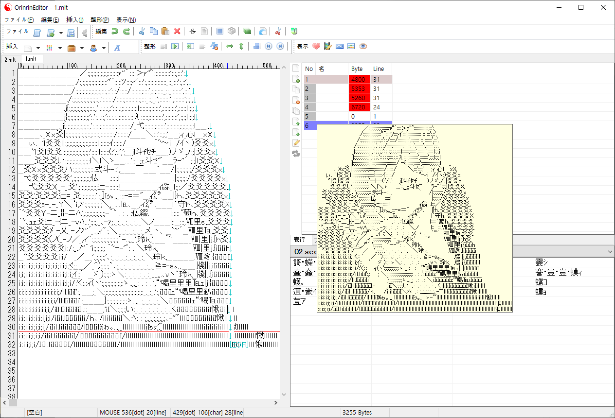
Task: Click the Undo arrow in the edit toolbar
Action: tap(115, 32)
